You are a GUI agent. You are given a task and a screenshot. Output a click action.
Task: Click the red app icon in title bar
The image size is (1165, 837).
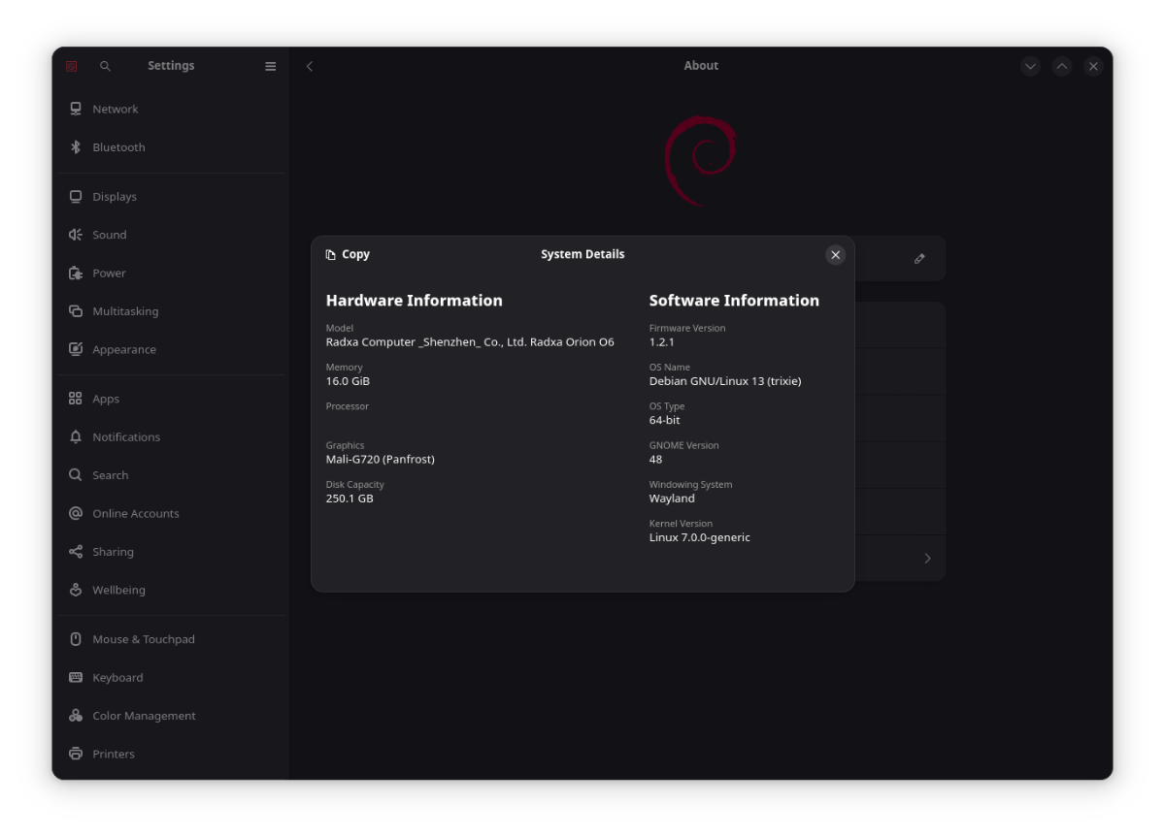click(x=72, y=66)
